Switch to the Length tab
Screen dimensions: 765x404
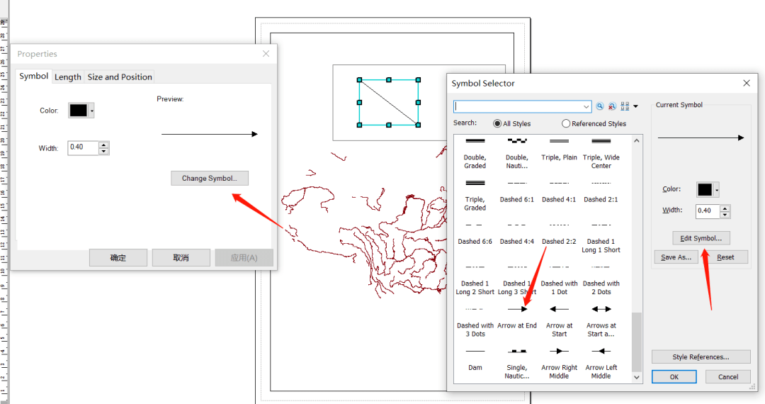tap(68, 77)
